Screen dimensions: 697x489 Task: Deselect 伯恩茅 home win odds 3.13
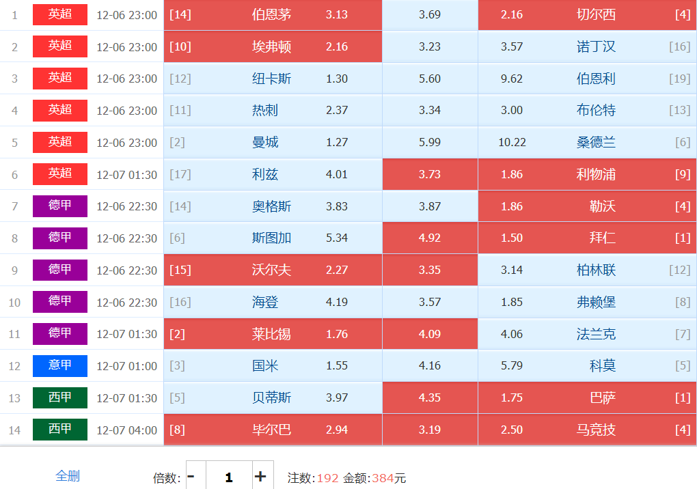273,15
